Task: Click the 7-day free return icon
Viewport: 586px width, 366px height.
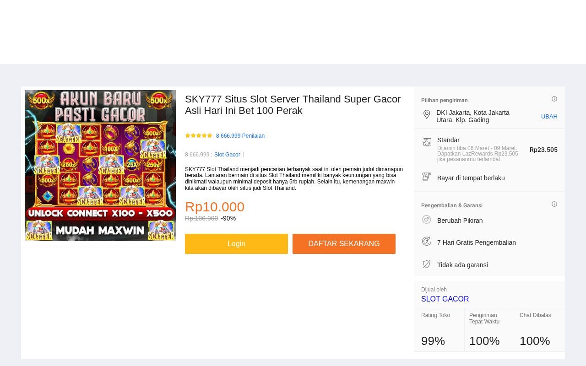Action: (427, 241)
